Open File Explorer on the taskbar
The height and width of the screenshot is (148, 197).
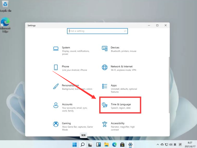(x=106, y=145)
